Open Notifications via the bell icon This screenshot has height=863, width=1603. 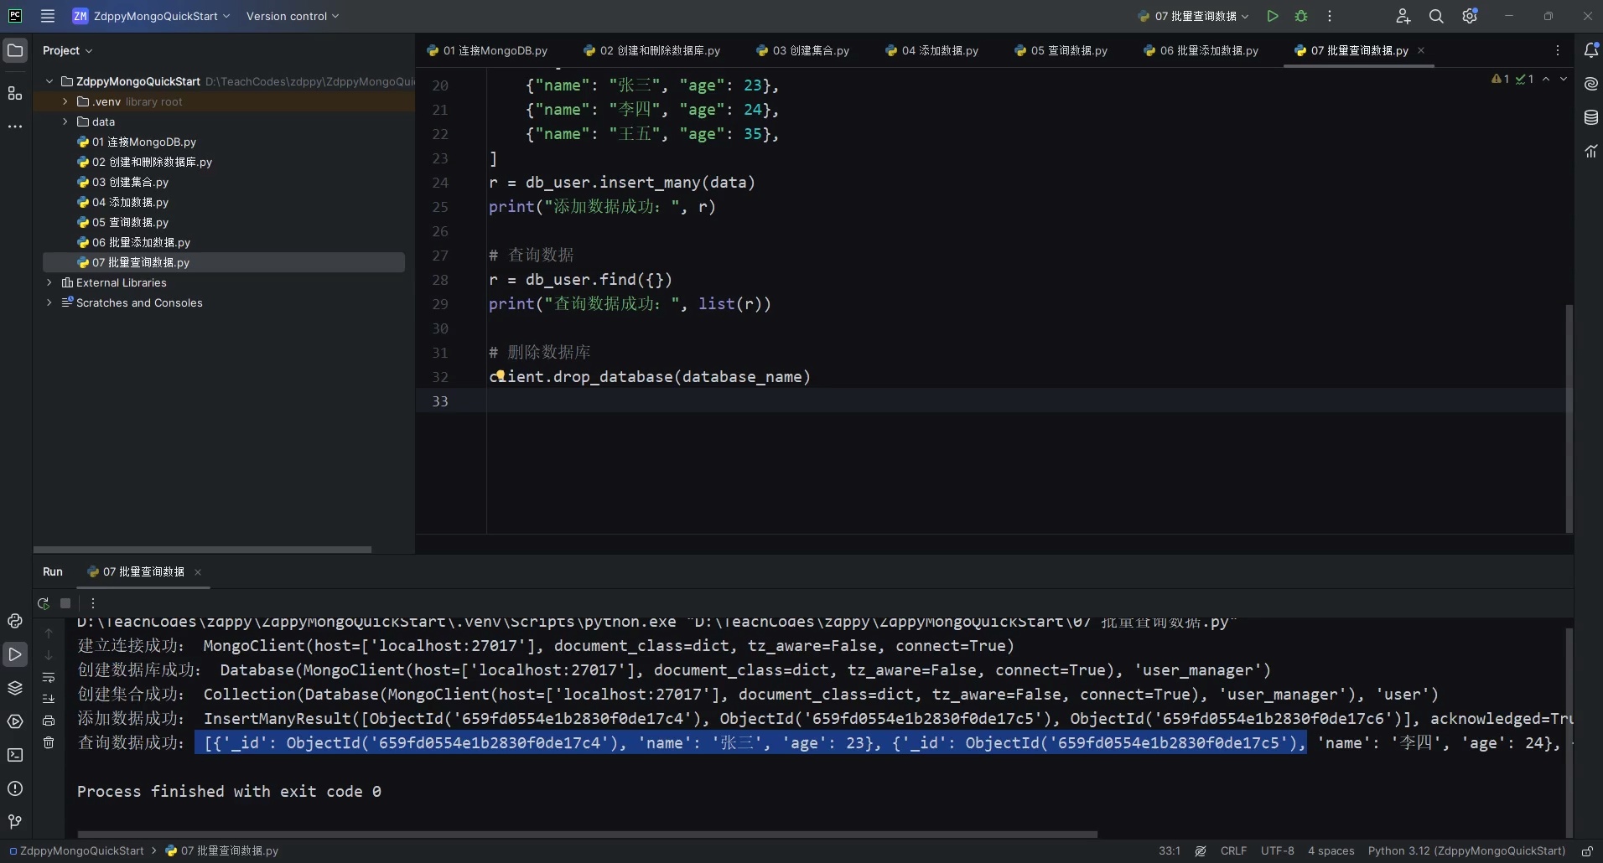[1590, 50]
